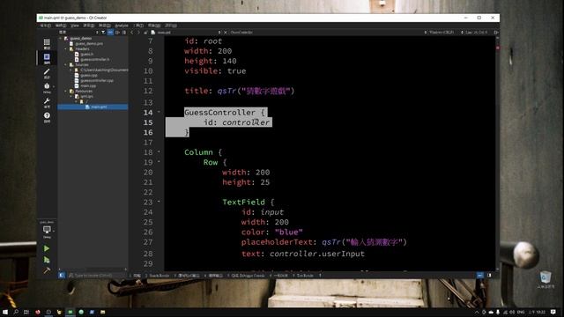Build the project with the hammer icon
The height and width of the screenshot is (317, 564).
tap(47, 270)
